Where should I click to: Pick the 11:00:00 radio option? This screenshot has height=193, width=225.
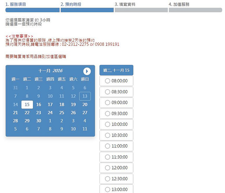pyautogui.click(x=108, y=146)
